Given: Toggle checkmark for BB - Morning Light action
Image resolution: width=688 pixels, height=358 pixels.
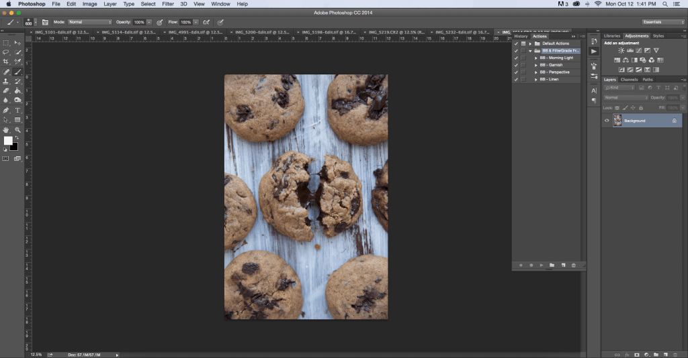Looking at the screenshot, I should pos(516,58).
